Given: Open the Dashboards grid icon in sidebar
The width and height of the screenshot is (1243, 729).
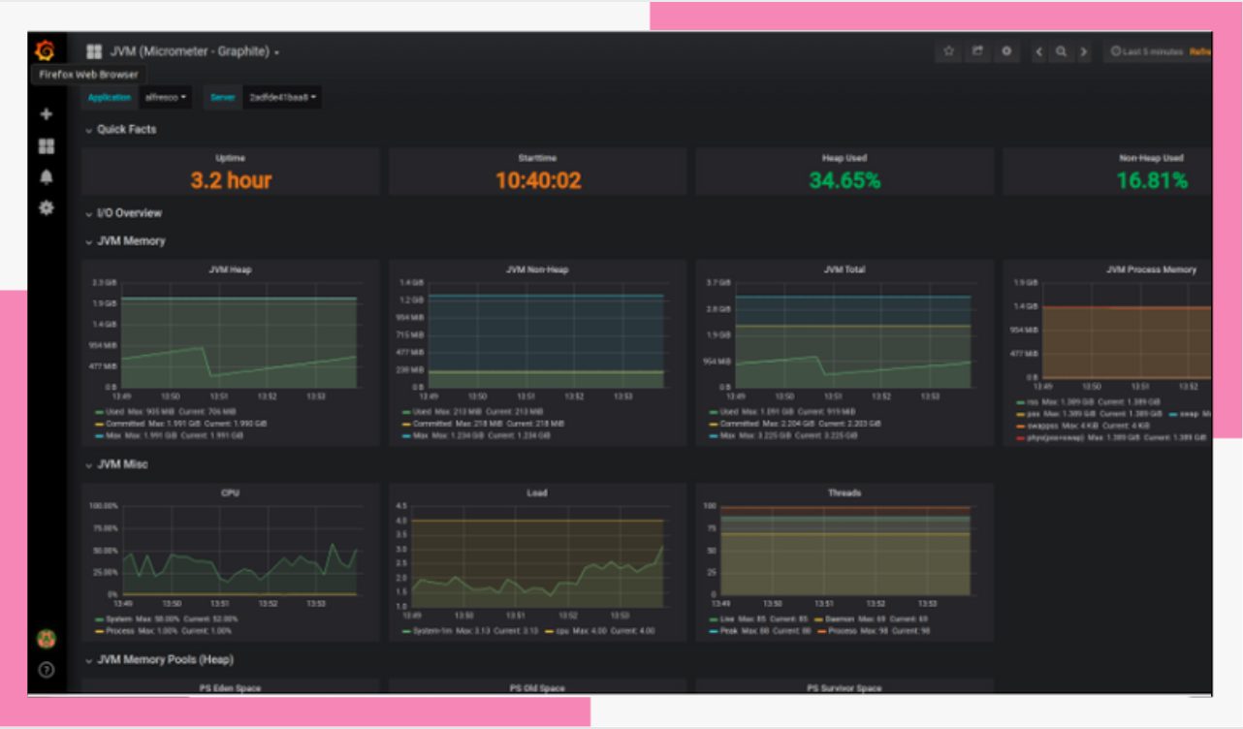Looking at the screenshot, I should (x=46, y=146).
